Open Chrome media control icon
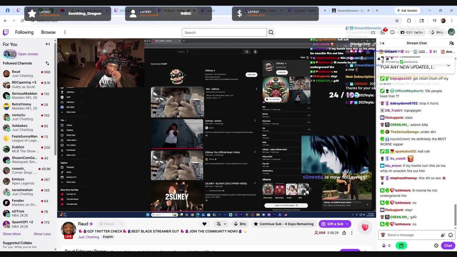The height and width of the screenshot is (257, 457). 435,21
